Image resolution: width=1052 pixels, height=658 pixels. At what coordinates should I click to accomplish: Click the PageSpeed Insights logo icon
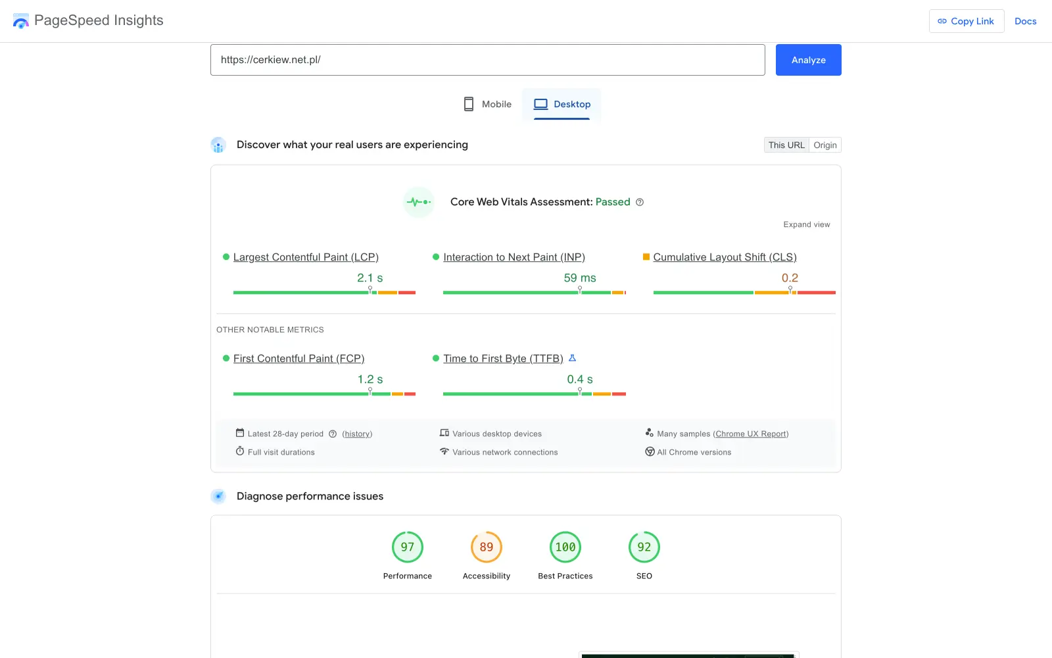pos(21,21)
